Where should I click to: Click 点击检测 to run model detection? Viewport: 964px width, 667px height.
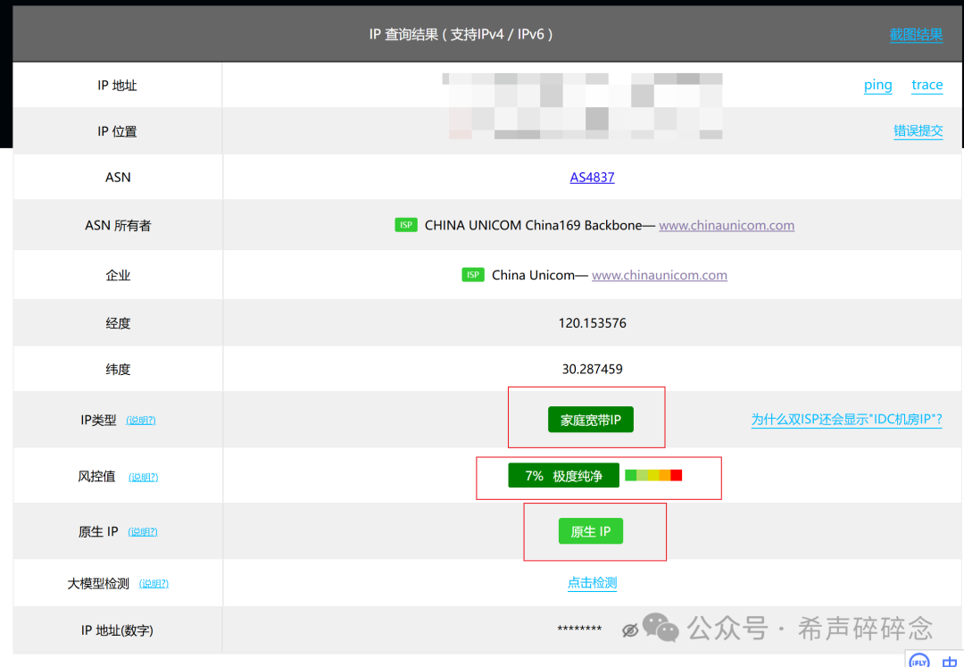coord(592,583)
